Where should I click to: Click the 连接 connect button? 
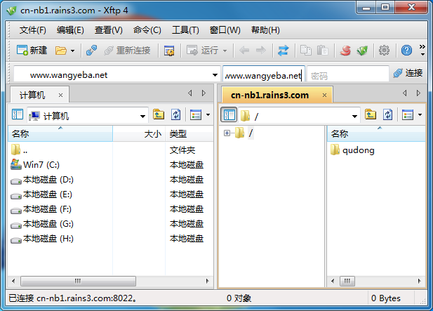click(x=408, y=73)
